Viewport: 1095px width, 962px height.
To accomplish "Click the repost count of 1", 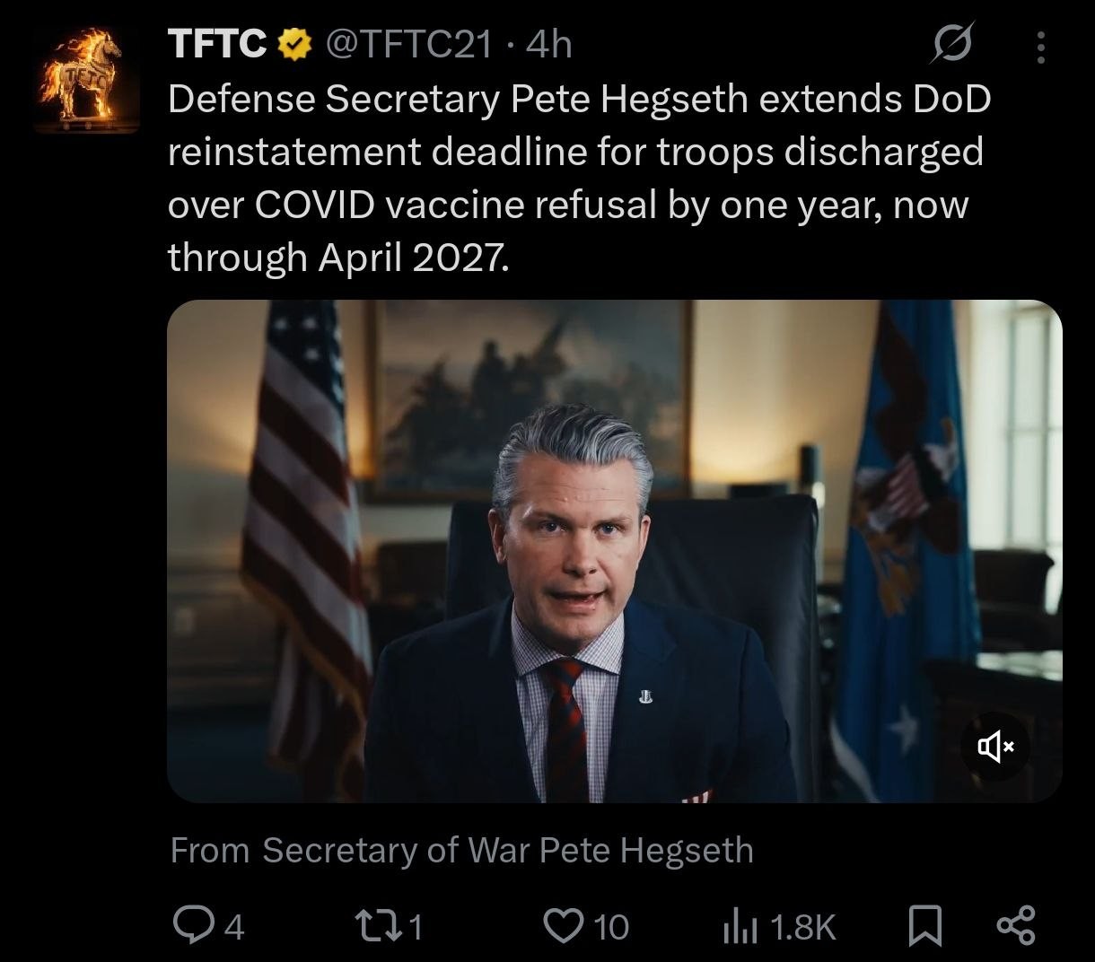I will (414, 927).
